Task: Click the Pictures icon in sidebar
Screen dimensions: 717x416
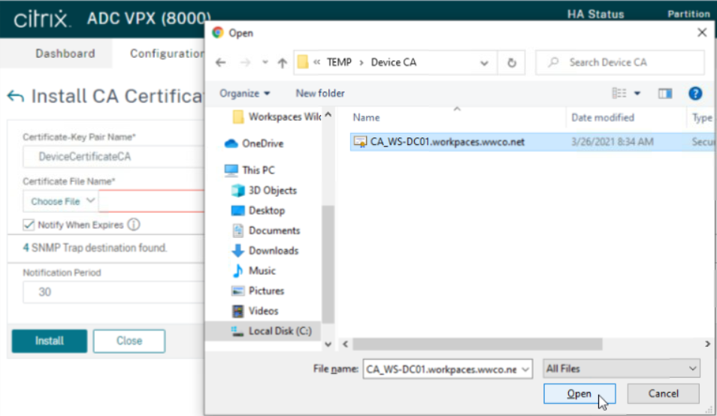Action: click(x=237, y=291)
